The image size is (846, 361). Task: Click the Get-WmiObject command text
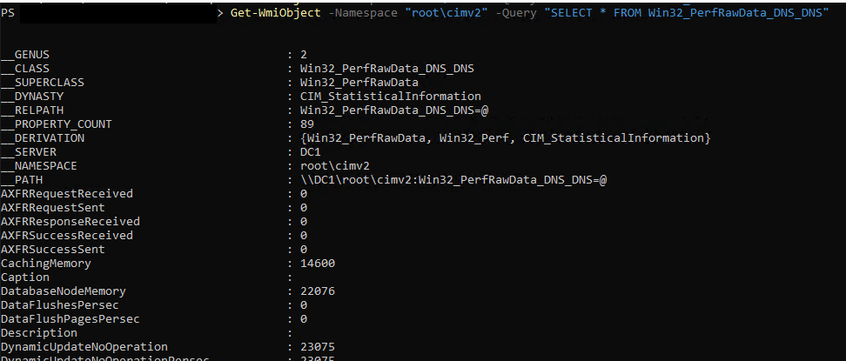[275, 13]
